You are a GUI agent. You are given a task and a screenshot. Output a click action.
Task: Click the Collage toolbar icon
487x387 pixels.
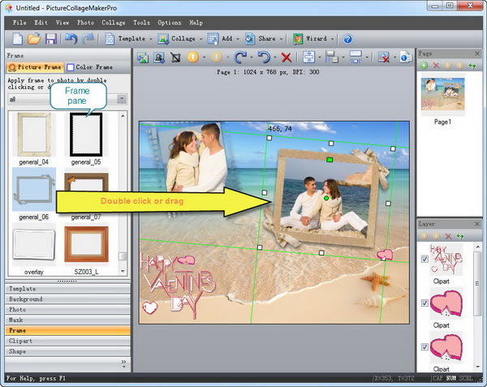click(163, 39)
